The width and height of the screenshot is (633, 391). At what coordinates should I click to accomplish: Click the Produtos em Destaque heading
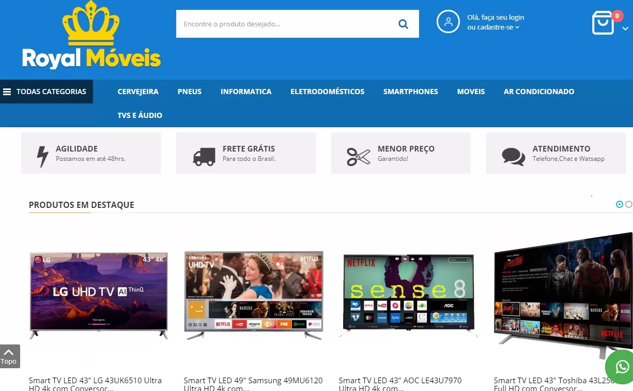click(x=82, y=205)
